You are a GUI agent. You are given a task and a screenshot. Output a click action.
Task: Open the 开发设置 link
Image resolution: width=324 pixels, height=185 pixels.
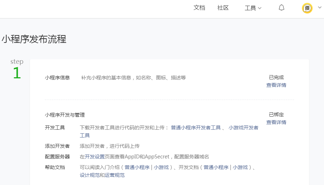(95, 157)
